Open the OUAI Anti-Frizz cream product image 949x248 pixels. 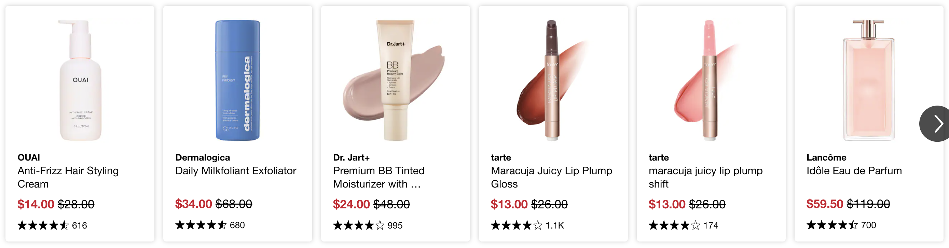click(x=80, y=80)
